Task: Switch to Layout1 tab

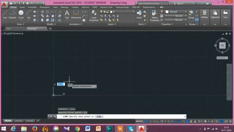Action: [19, 121]
